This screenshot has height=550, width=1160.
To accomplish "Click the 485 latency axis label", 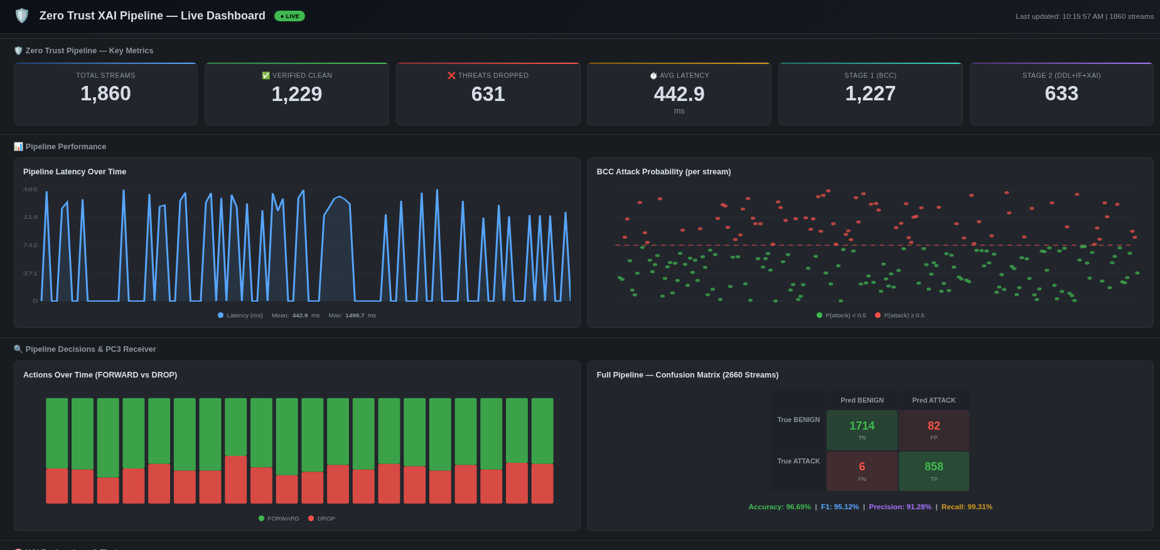I will click(x=30, y=189).
